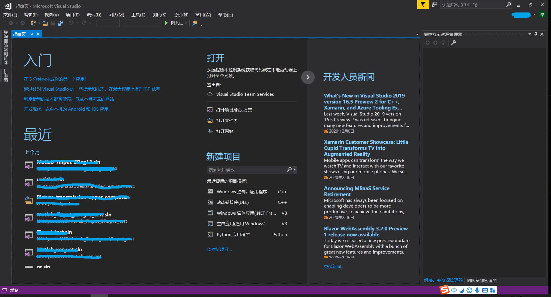Save all files with the Save All icon
Viewport: 551px width, 297px height.
[60, 23]
